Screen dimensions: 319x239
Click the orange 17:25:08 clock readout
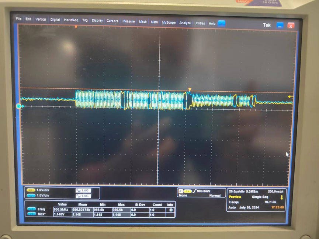(277, 207)
